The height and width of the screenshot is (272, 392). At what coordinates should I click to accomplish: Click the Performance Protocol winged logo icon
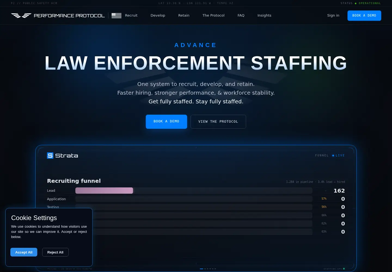click(21, 16)
